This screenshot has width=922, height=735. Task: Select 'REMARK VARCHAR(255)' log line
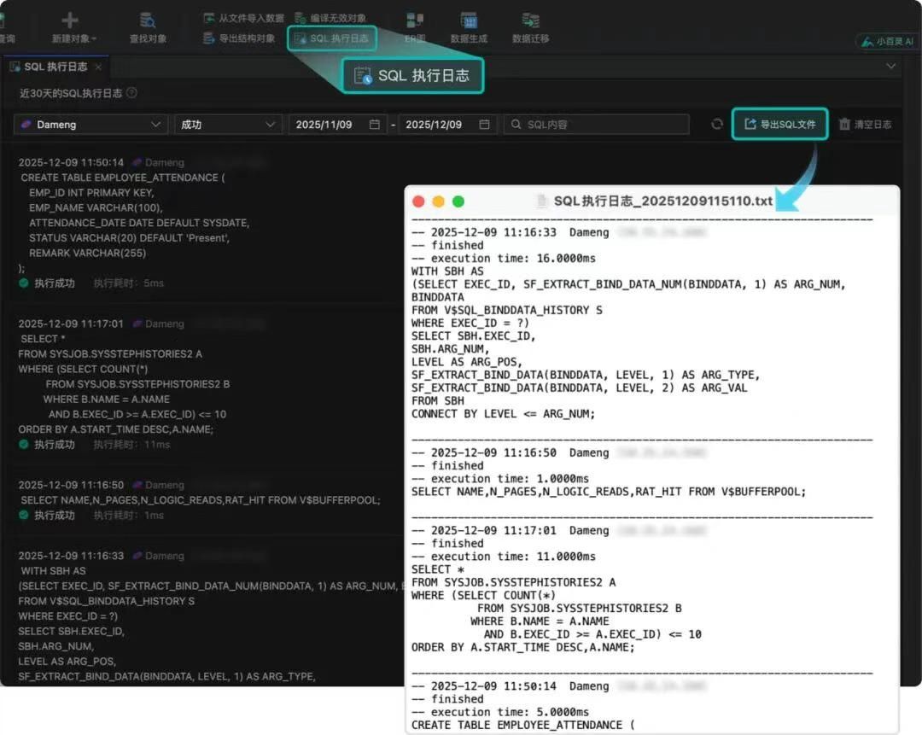coord(88,254)
